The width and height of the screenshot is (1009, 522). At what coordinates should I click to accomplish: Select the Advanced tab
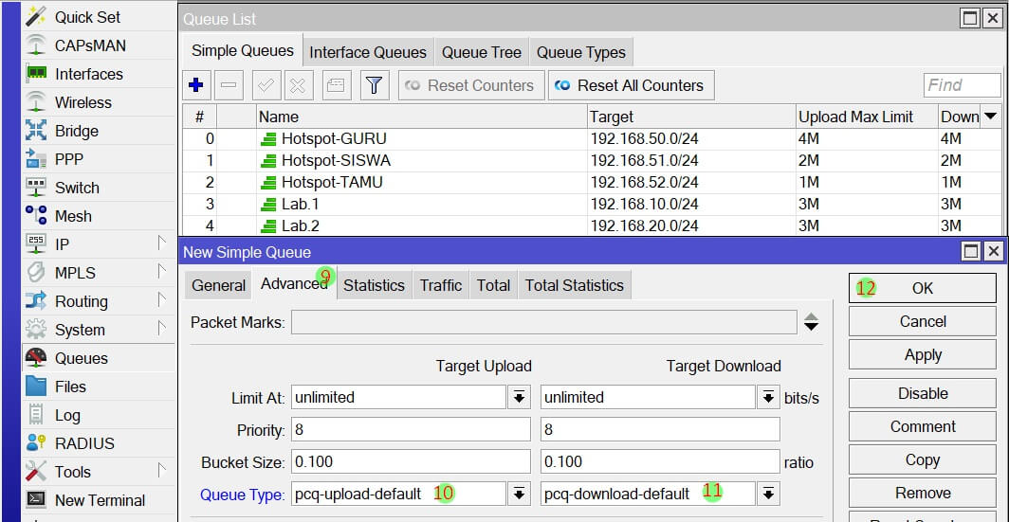pyautogui.click(x=293, y=285)
